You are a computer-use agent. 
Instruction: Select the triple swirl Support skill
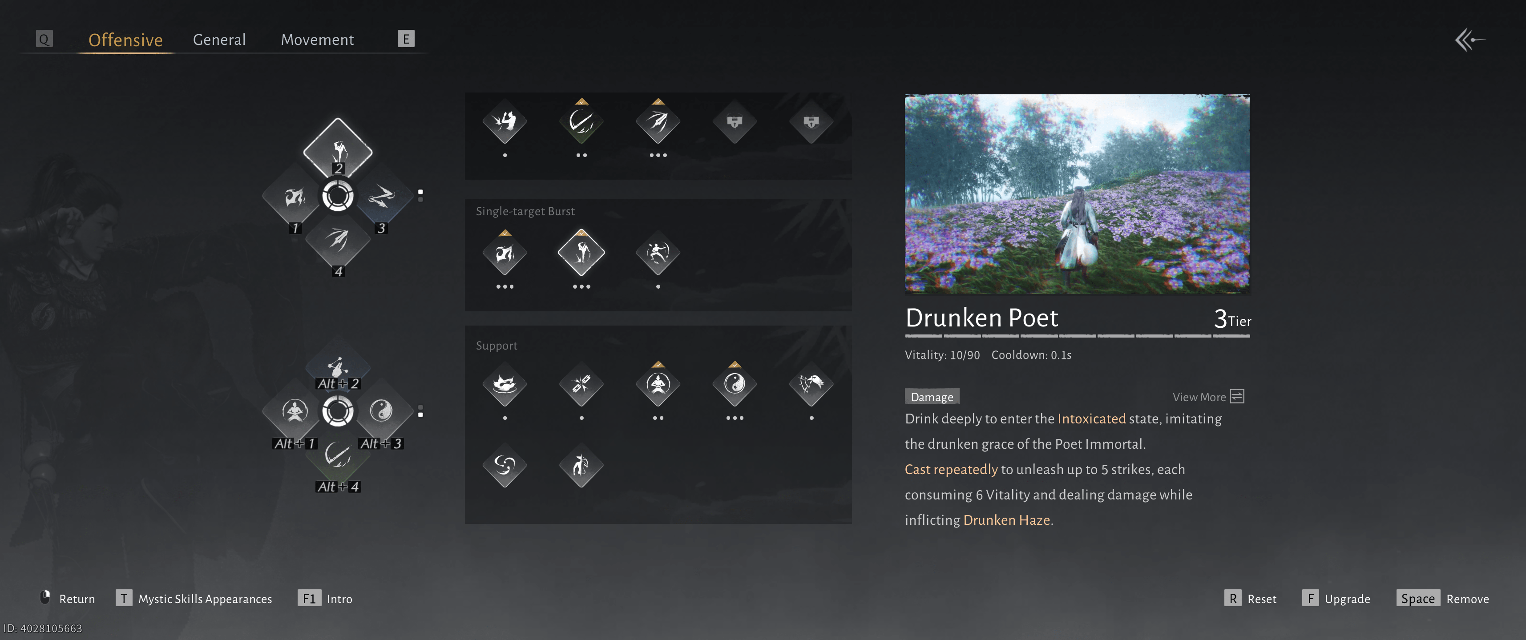click(505, 465)
